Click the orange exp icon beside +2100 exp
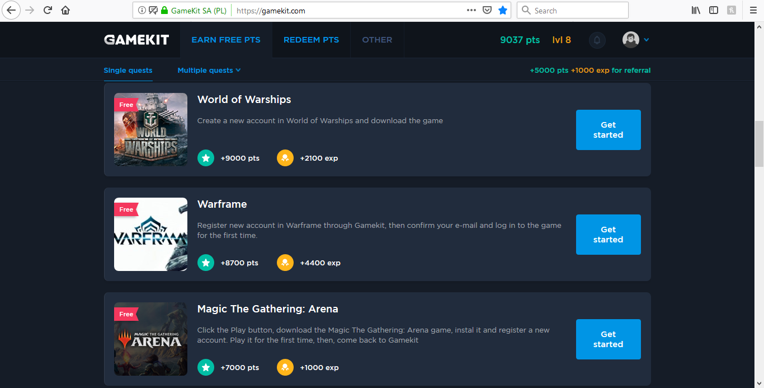This screenshot has height=388, width=764. tap(285, 158)
